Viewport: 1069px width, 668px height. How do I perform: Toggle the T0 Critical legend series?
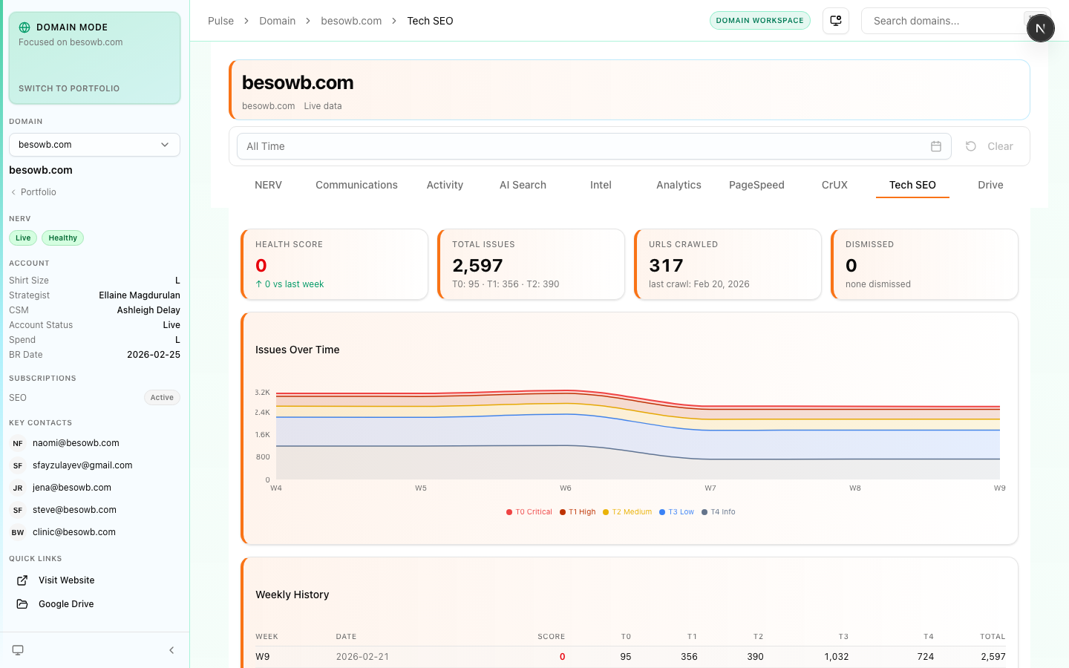coord(529,512)
